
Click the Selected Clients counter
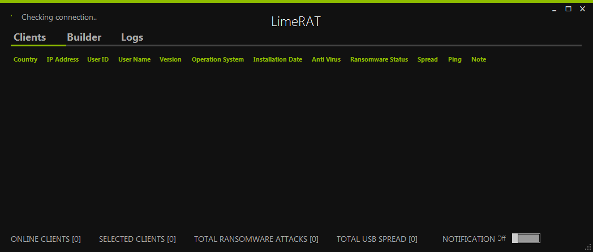(137, 239)
